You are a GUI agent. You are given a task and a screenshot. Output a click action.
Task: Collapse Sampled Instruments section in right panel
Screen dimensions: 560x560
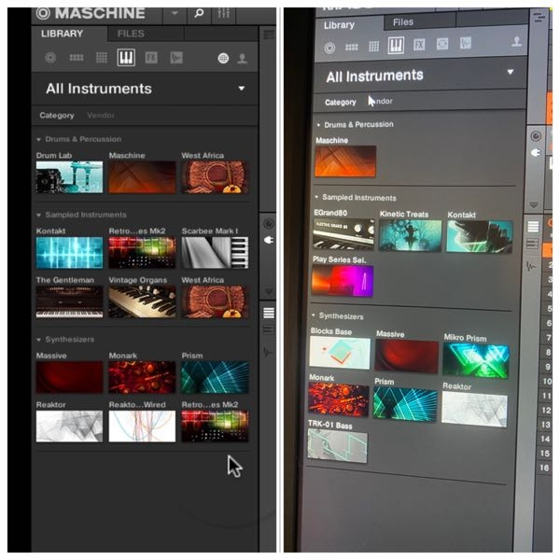[x=316, y=197]
